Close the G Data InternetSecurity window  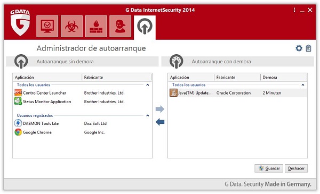(310, 10)
